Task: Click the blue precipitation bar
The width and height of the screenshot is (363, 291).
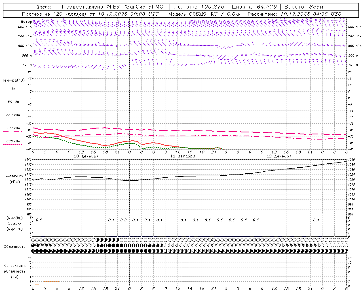Action: (x=125, y=236)
